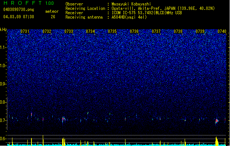Click the Observer label
The width and height of the screenshot is (230, 146).
74,4
